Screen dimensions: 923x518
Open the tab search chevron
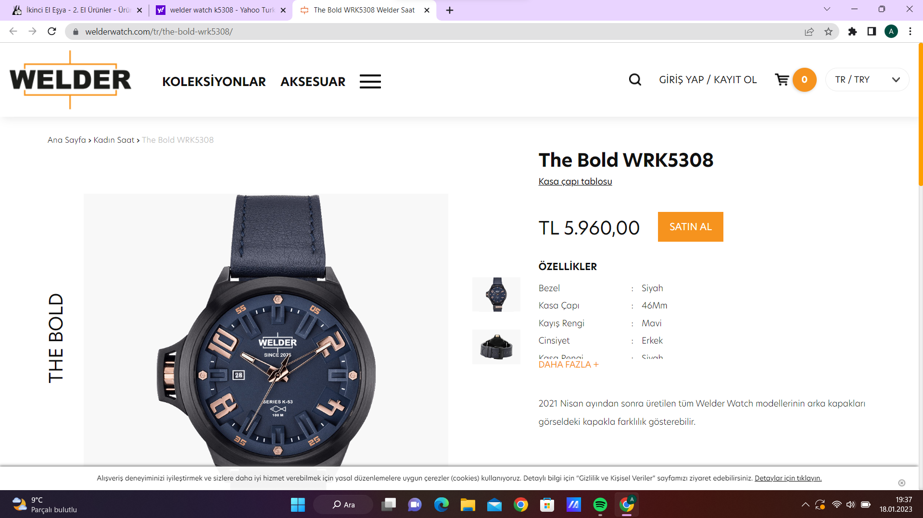pos(827,9)
